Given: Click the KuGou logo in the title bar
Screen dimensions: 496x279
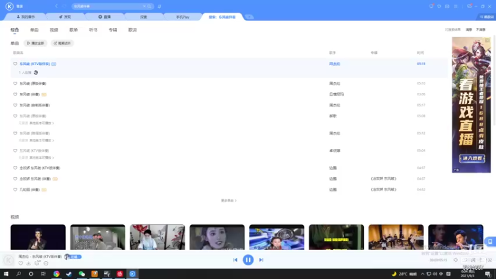Looking at the screenshot, I should click(9, 6).
